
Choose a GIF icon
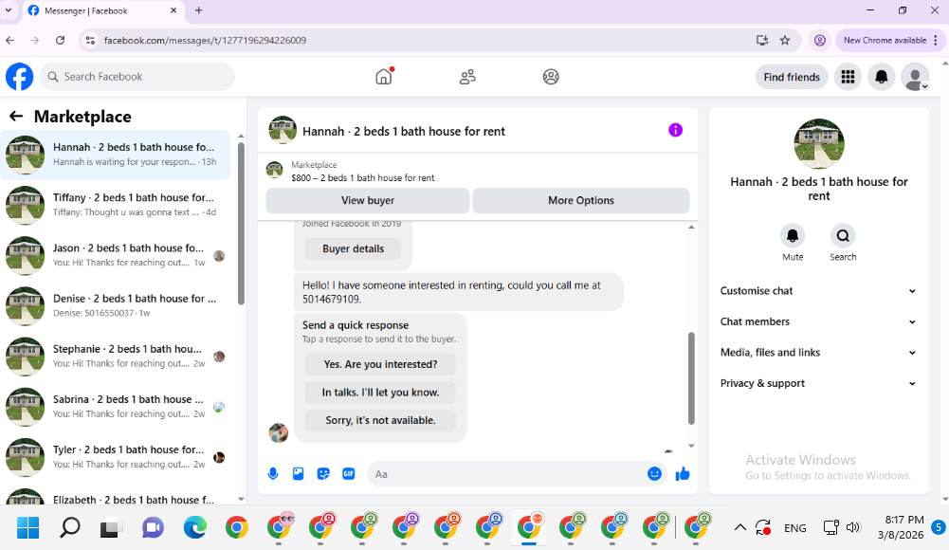point(349,474)
